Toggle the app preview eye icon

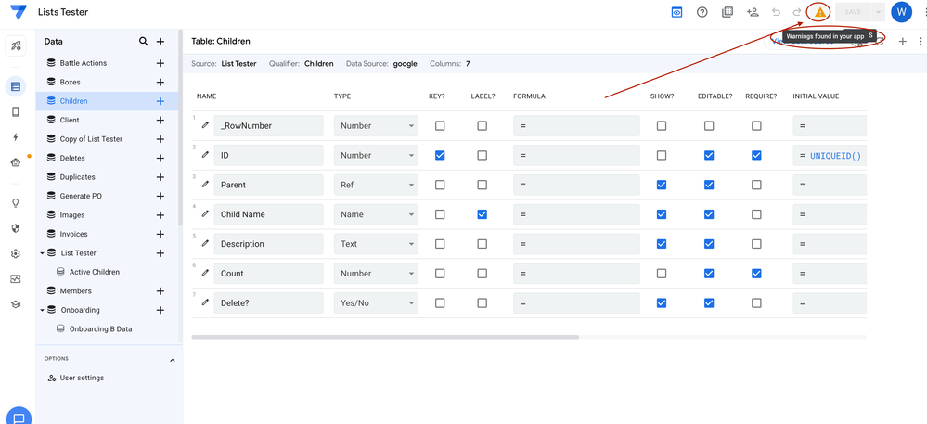676,12
